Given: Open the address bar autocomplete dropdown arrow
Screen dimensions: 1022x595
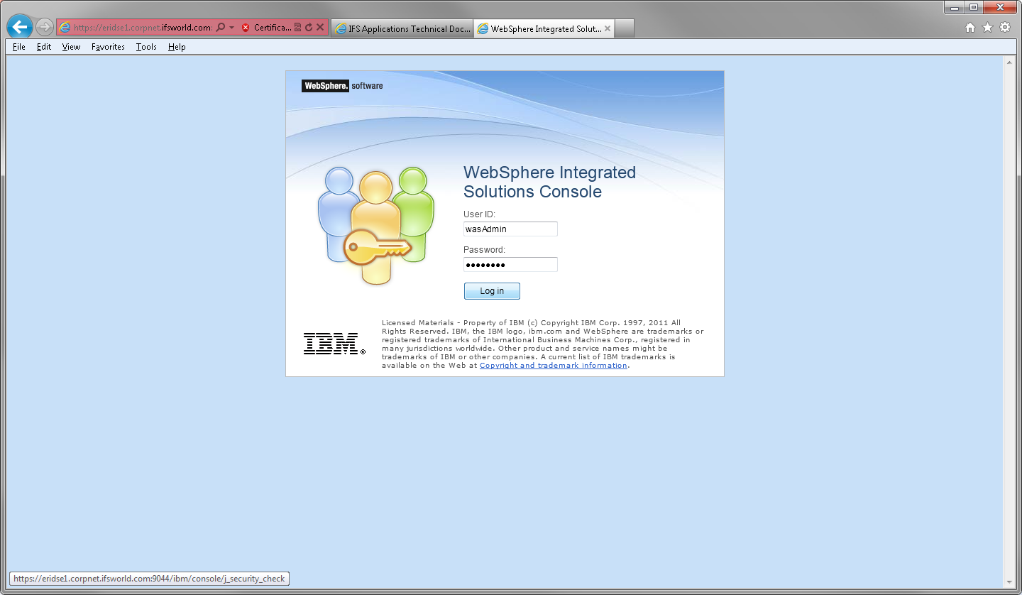Looking at the screenshot, I should [231, 28].
